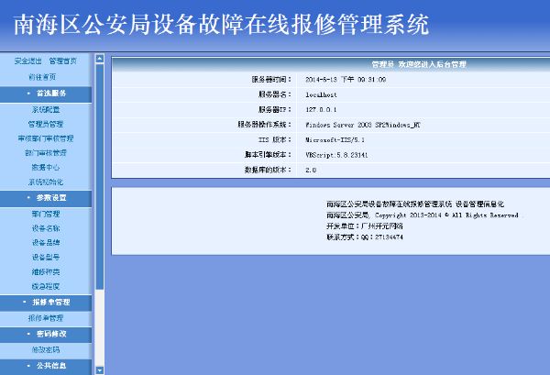
Task: Click the sidebar scrollbar thumb
Action: (x=100, y=176)
